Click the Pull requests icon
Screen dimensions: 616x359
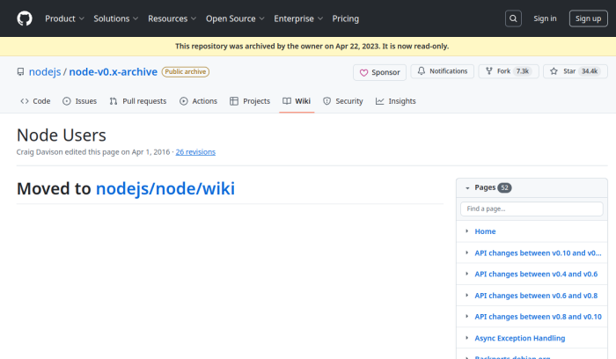click(x=114, y=101)
